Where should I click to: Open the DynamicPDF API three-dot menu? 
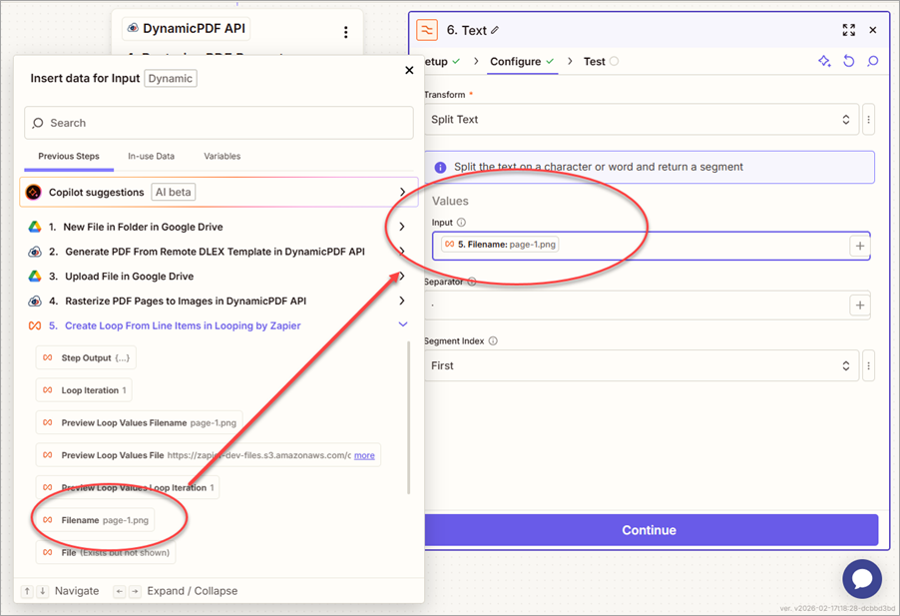[346, 32]
